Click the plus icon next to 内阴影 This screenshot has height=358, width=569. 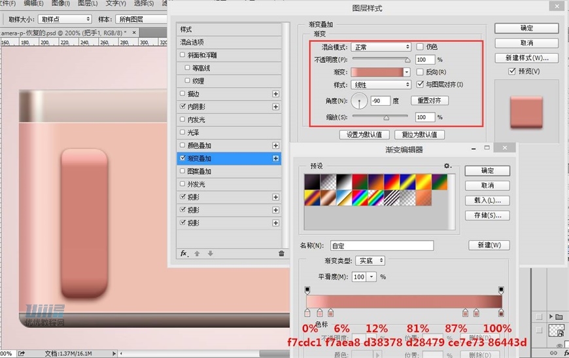276,107
